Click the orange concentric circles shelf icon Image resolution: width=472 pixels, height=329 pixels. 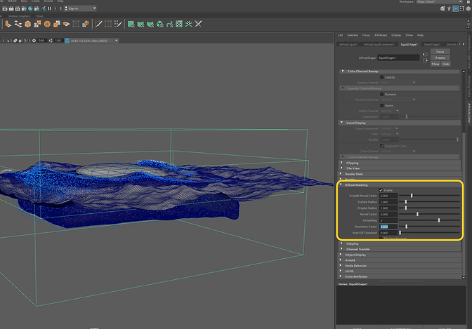pyautogui.click(x=47, y=24)
